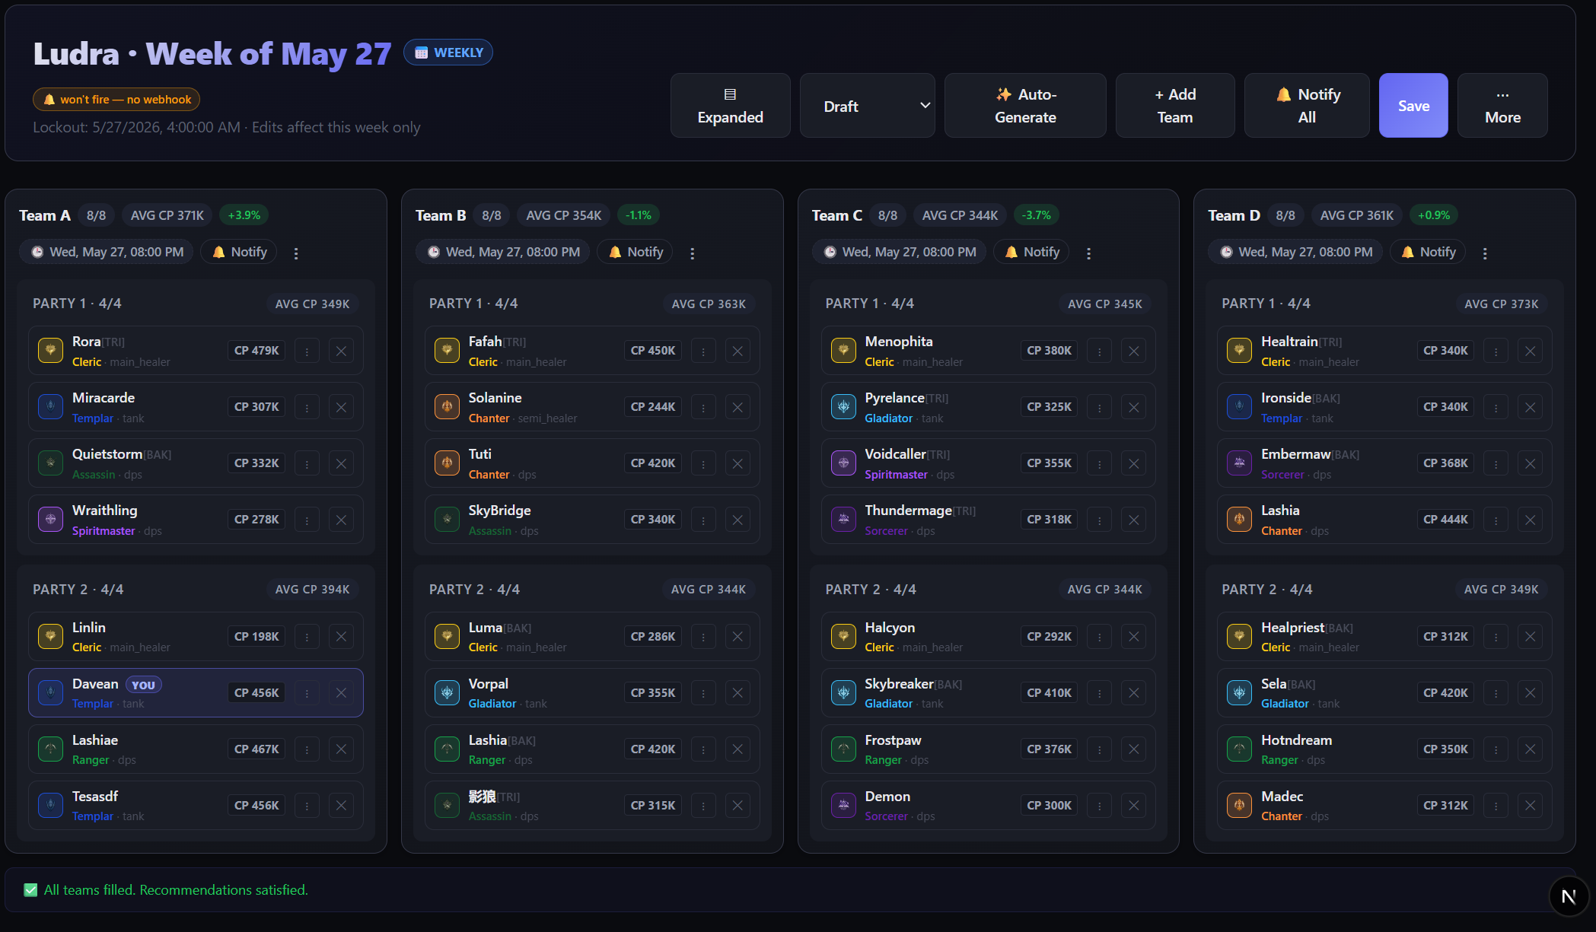Notify Team B members
This screenshot has height=932, width=1596.
[636, 252]
